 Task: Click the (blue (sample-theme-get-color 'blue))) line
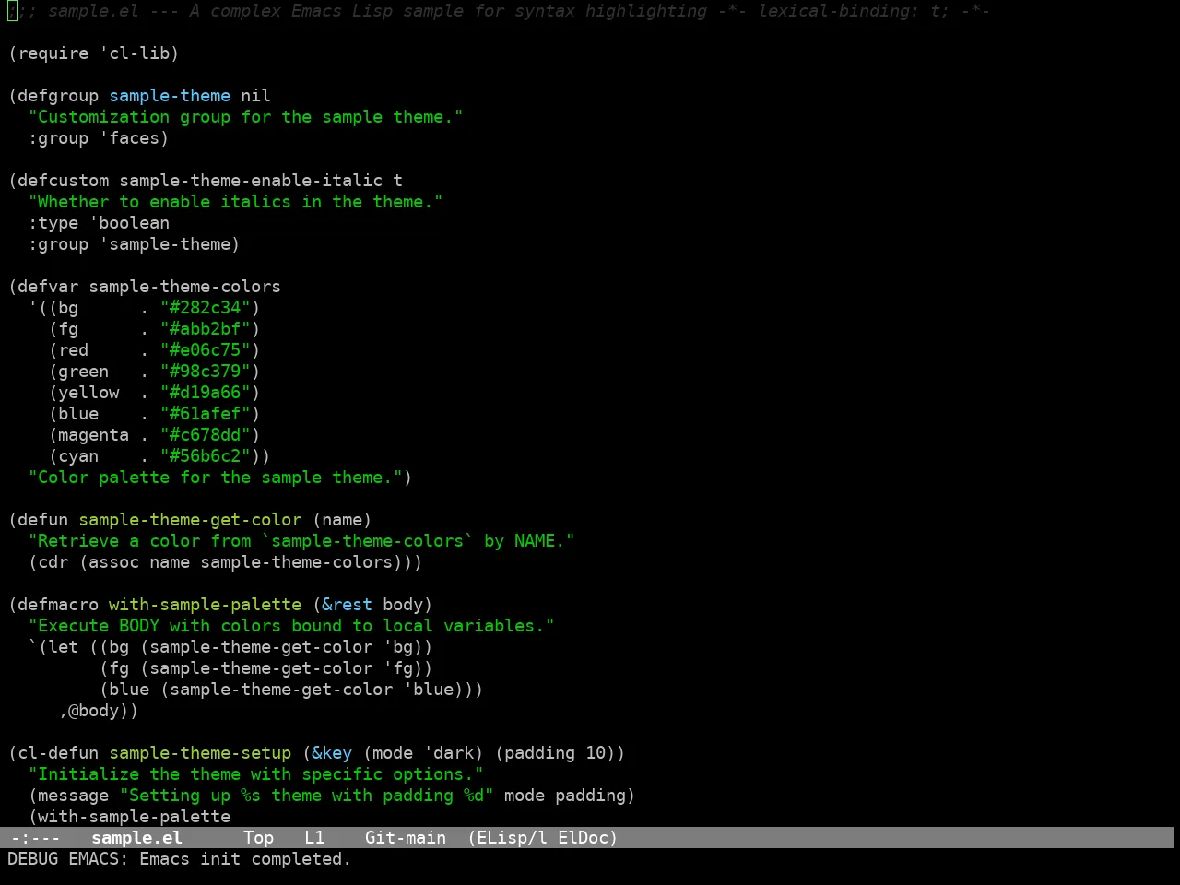(291, 690)
